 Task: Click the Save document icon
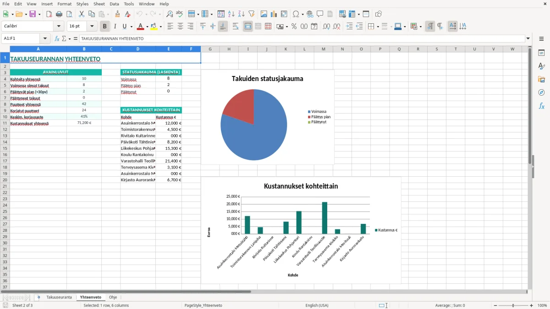(33, 14)
